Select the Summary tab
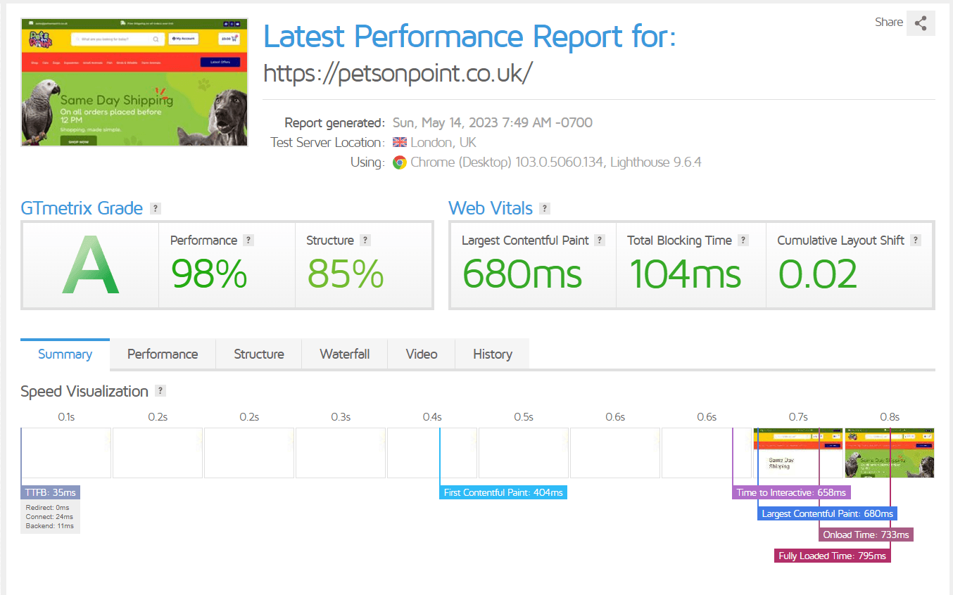The image size is (953, 595). click(65, 354)
